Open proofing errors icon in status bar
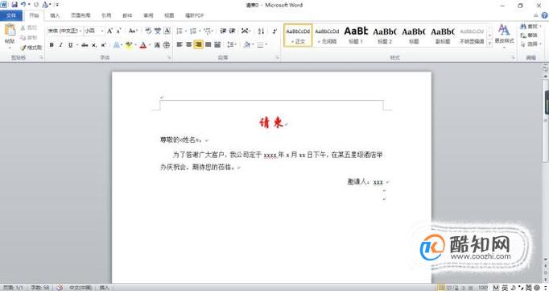Image resolution: width=549 pixels, height=291 pixels. point(60,288)
